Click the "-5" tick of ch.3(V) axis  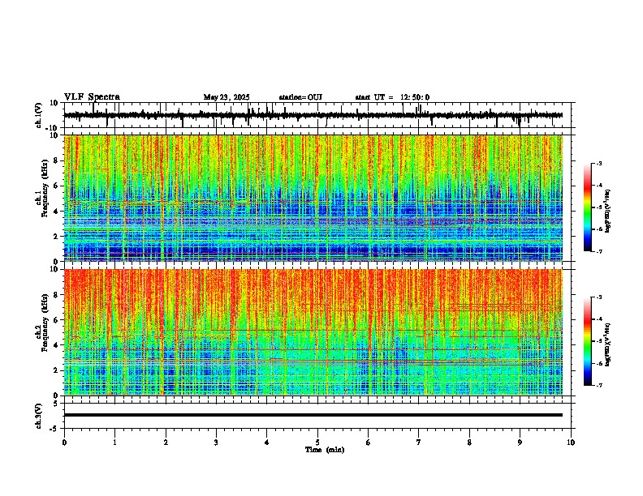[x=54, y=429]
